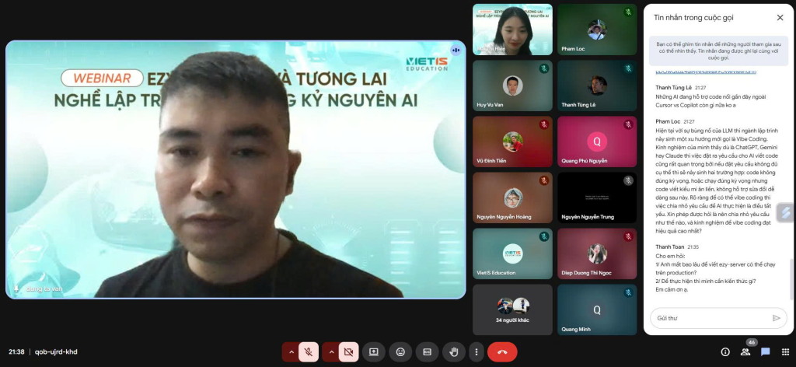
Task: Show the participants list icon
Action: click(745, 351)
